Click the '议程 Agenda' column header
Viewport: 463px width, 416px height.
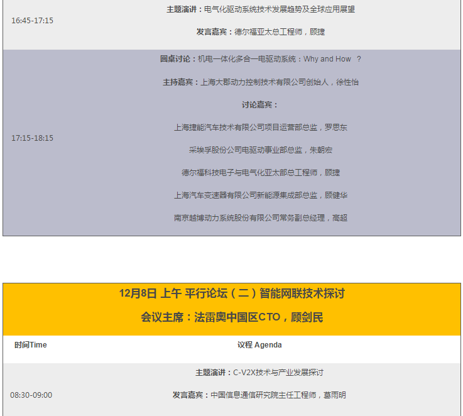[259, 345]
